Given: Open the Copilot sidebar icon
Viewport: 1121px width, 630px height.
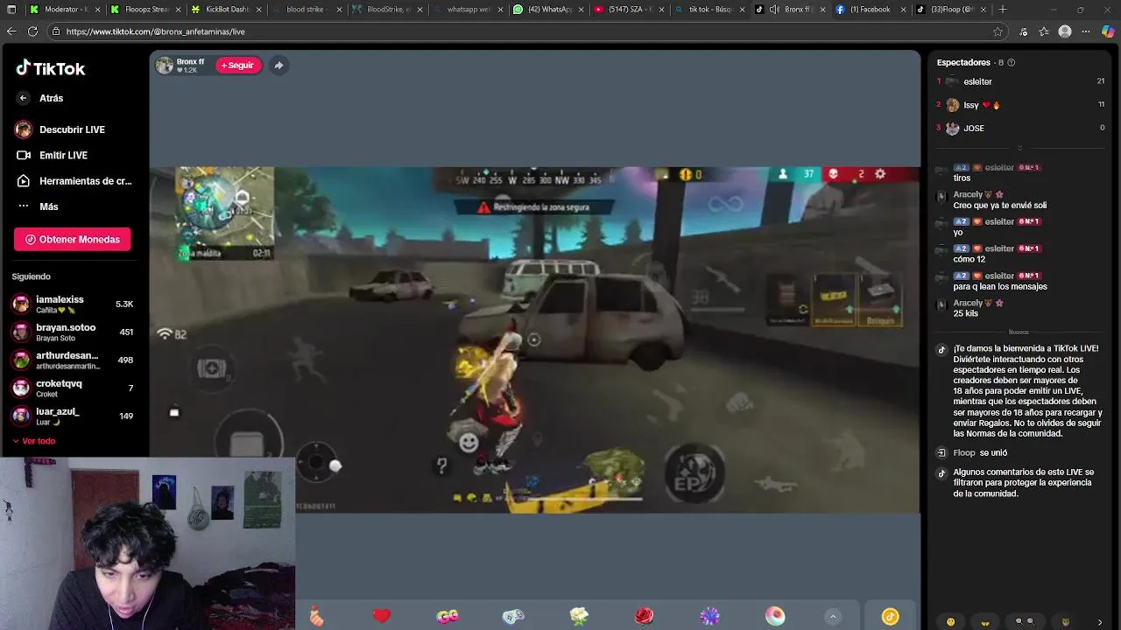Looking at the screenshot, I should pos(1108,31).
